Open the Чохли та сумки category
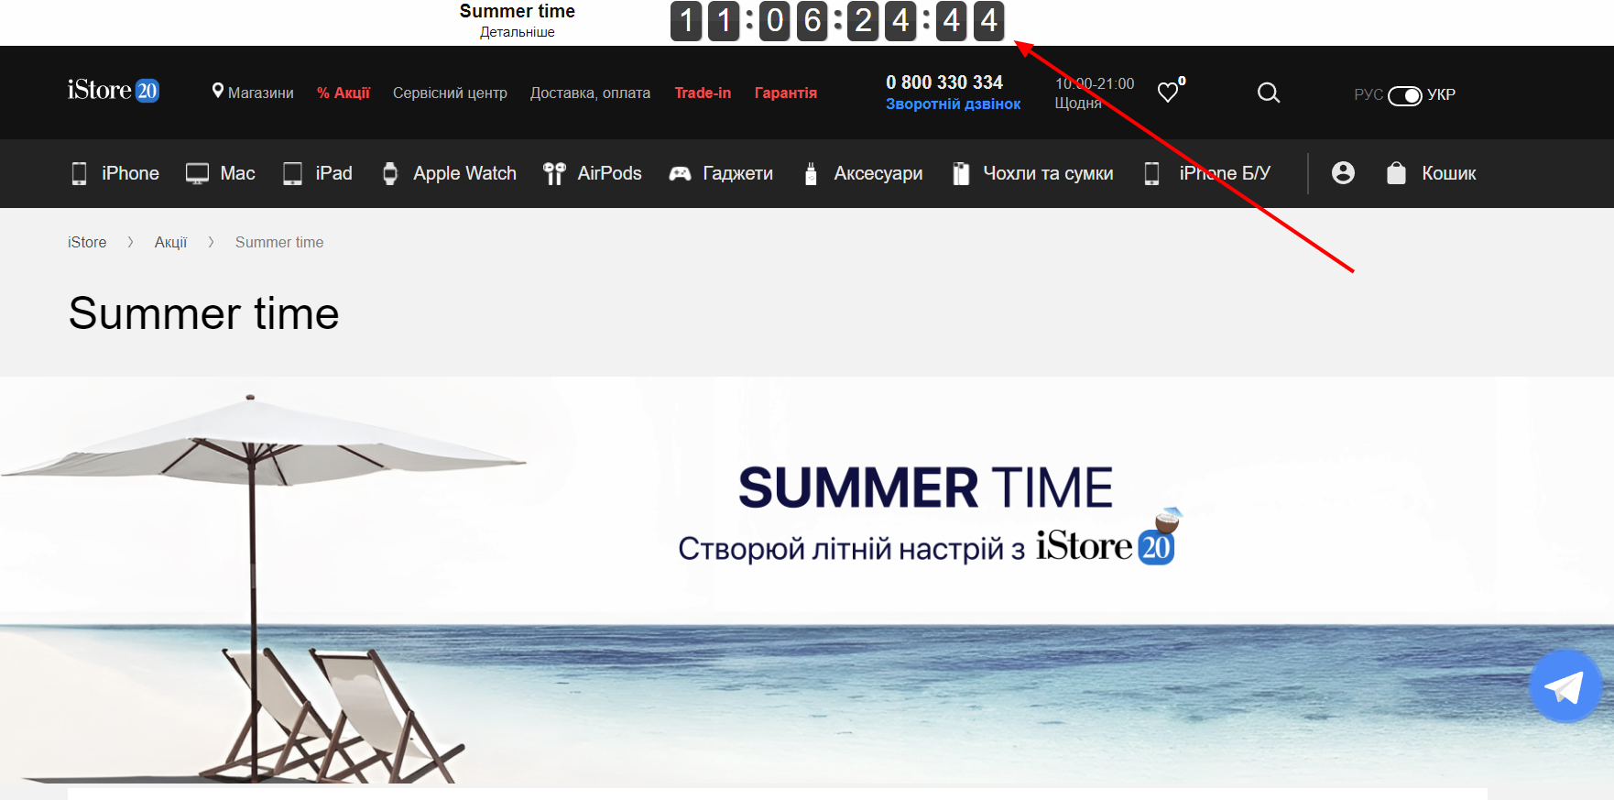 point(1032,173)
